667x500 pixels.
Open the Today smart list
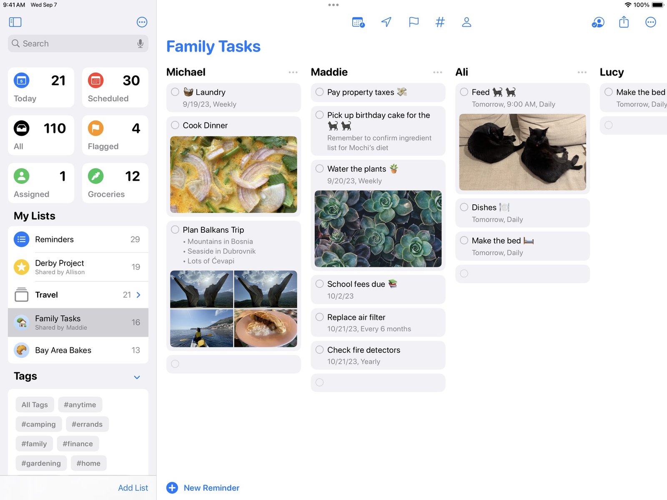click(41, 88)
